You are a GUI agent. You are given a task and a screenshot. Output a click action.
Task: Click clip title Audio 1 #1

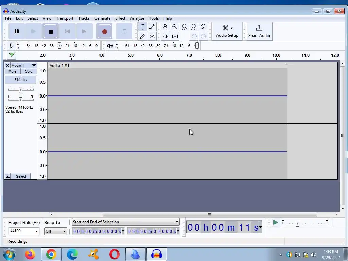click(59, 66)
